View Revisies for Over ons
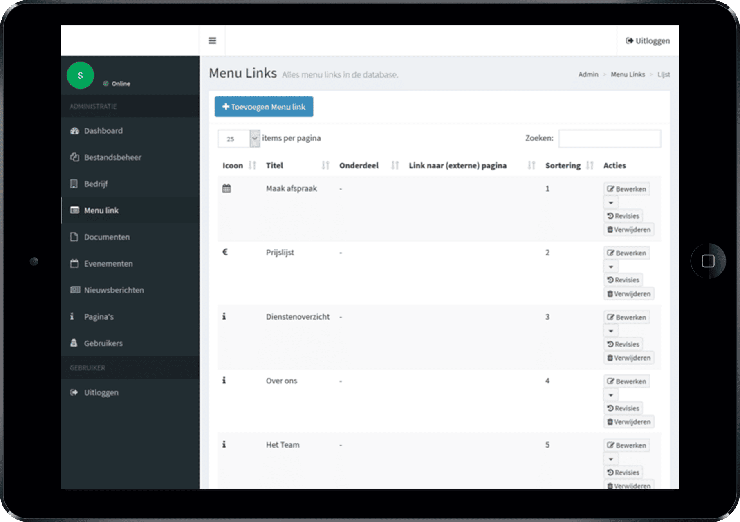This screenshot has height=522, width=740. [623, 408]
